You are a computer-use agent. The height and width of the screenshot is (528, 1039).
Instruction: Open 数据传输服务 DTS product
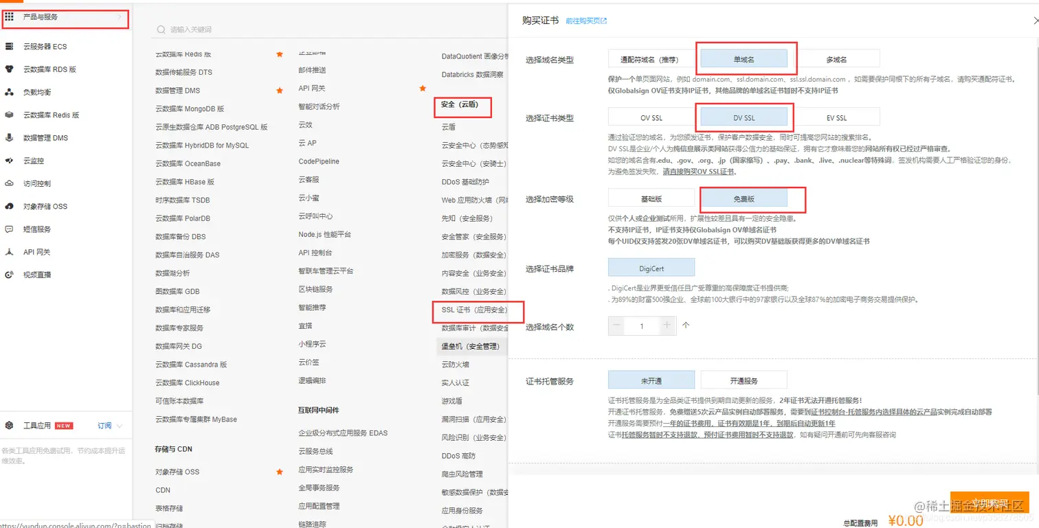point(183,72)
